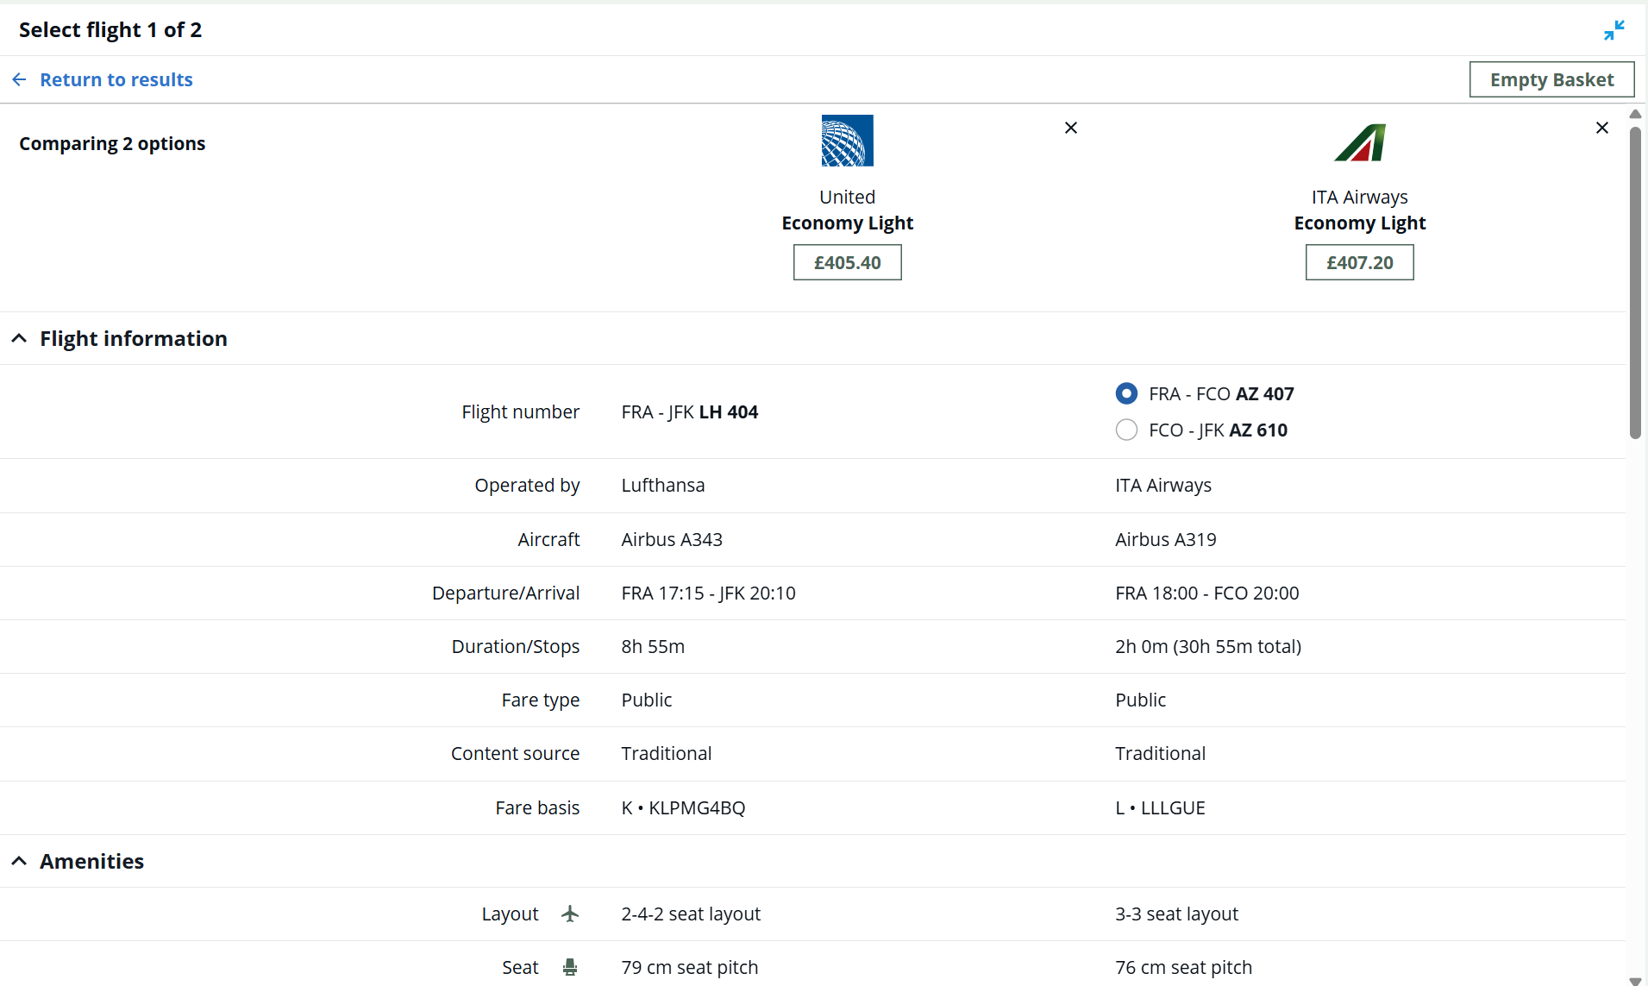Click the K • KLPMG4BQ fare basis
Viewport: 1648px width, 986px height.
click(683, 807)
